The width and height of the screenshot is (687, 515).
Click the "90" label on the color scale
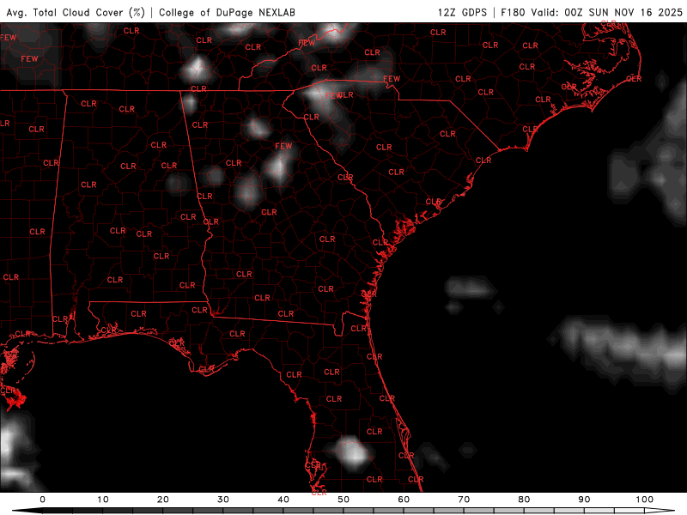coord(584,500)
